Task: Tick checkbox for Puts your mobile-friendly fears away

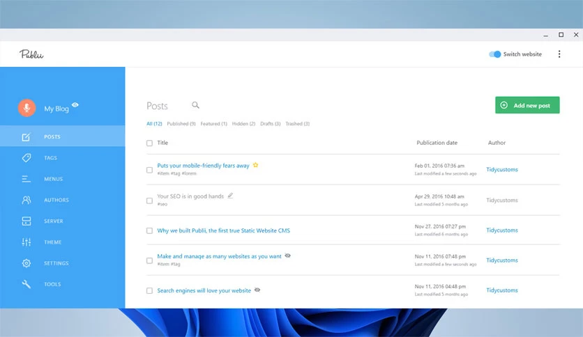Action: click(149, 170)
